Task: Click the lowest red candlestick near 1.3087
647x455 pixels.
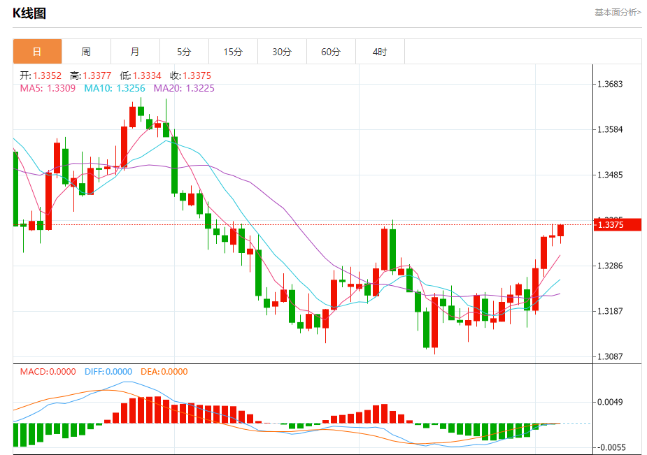Action: click(434, 322)
